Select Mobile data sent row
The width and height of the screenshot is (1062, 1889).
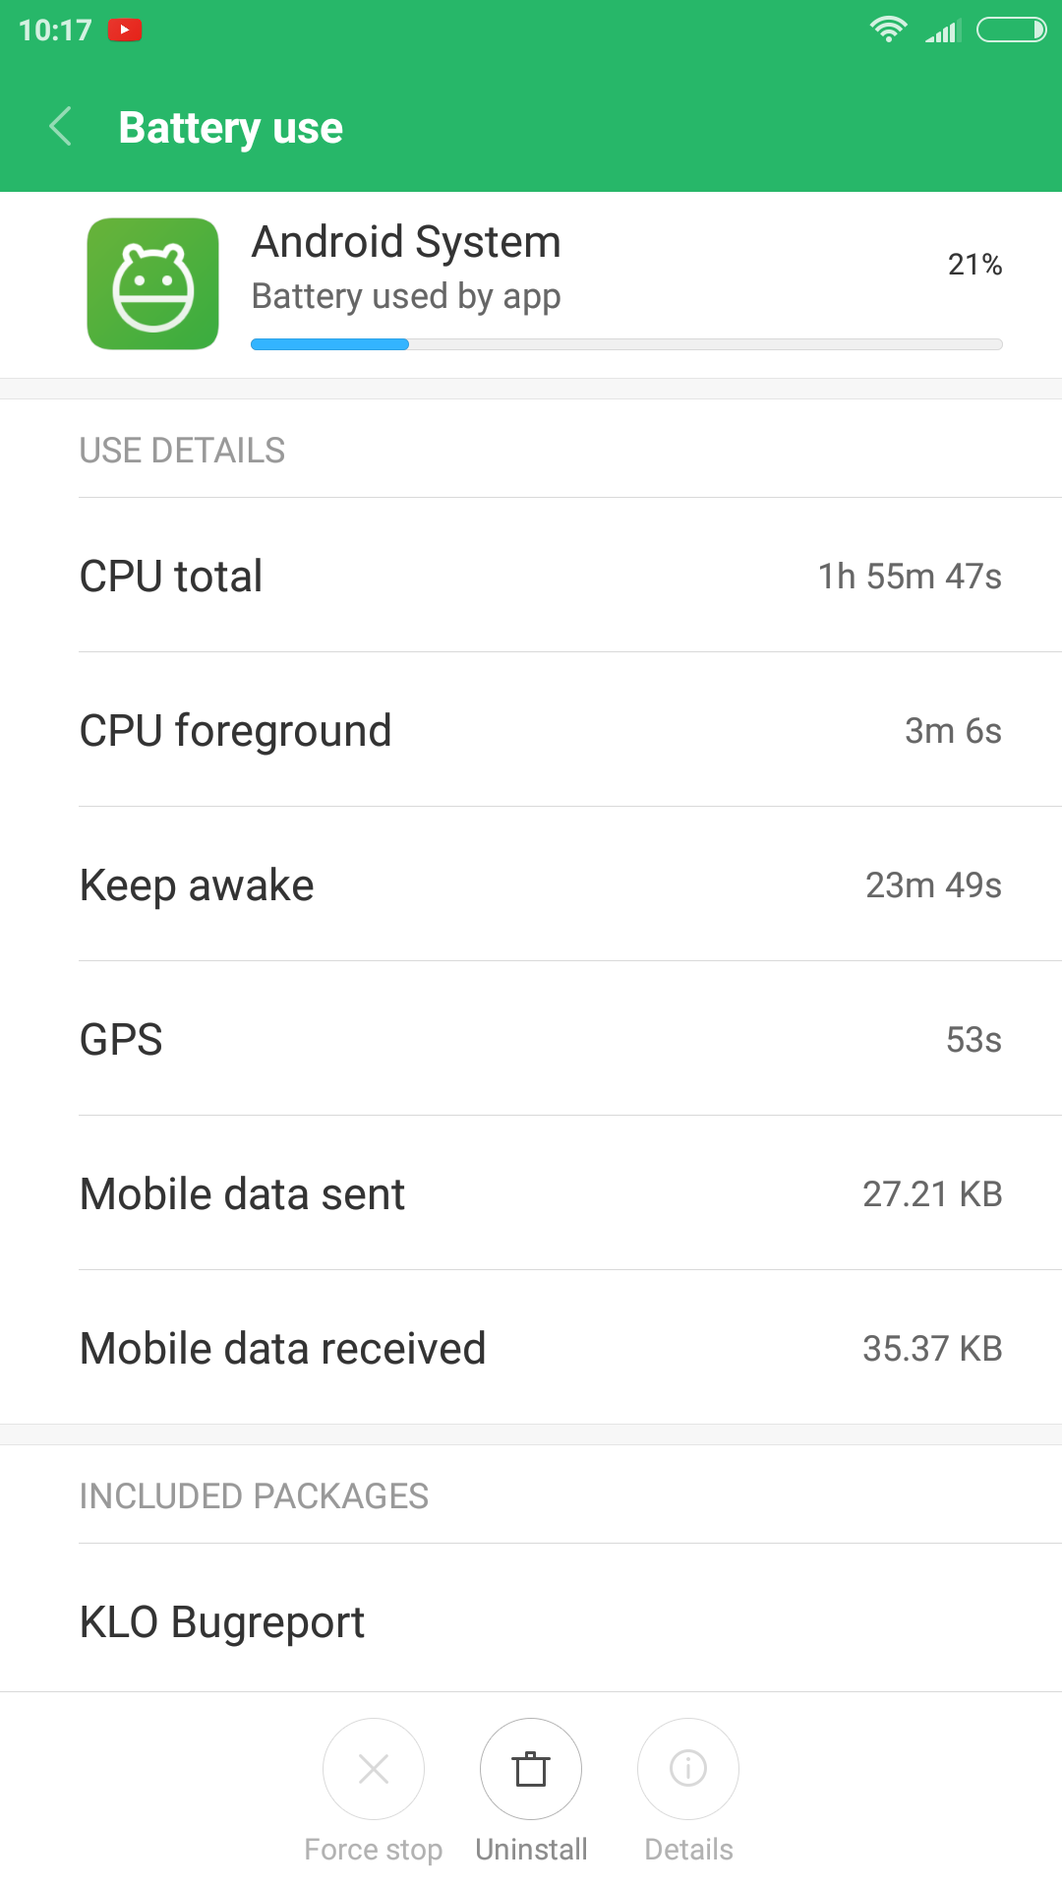pyautogui.click(x=541, y=1193)
